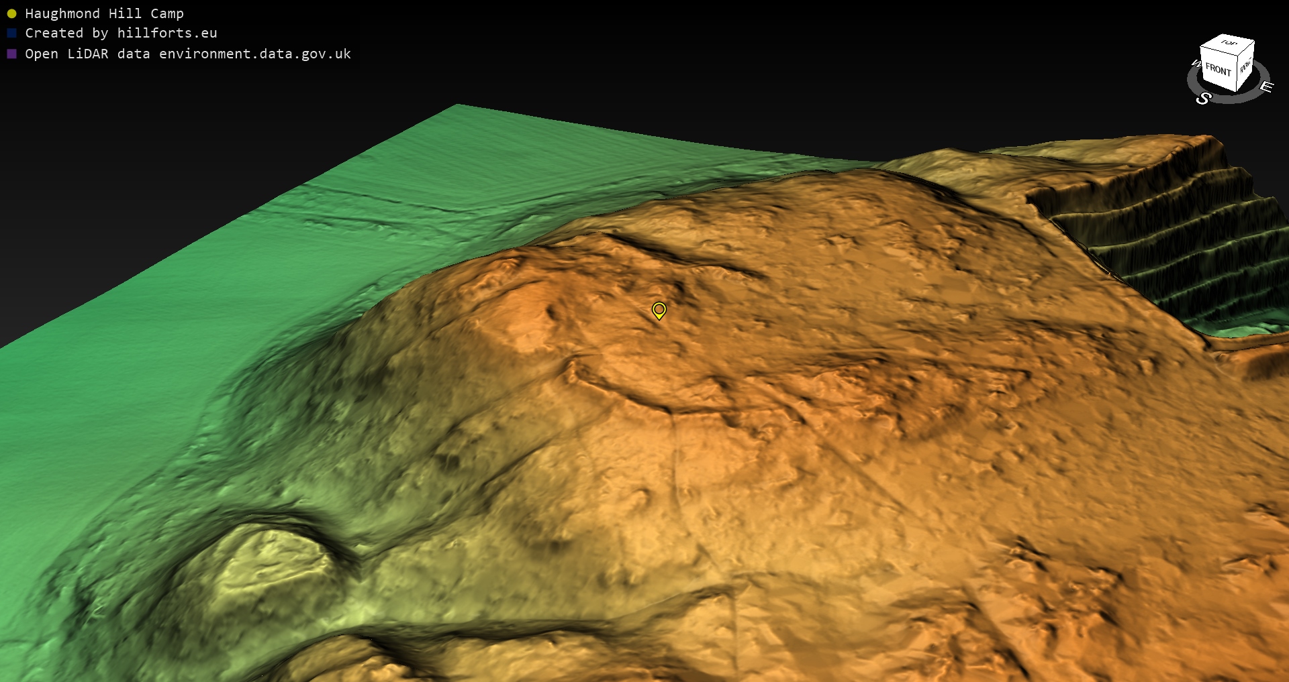The height and width of the screenshot is (682, 1289).
Task: Click the yellow circle legend marker
Action: coord(11,13)
